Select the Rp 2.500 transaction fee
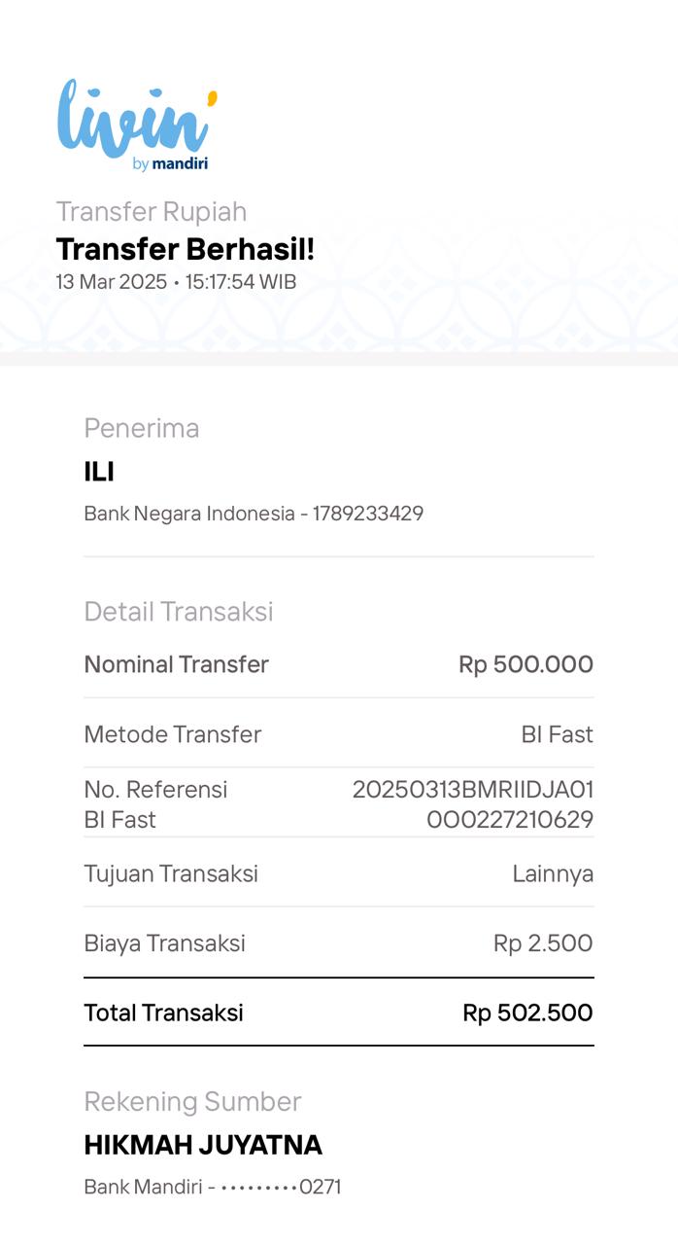This screenshot has height=1245, width=678. [543, 943]
